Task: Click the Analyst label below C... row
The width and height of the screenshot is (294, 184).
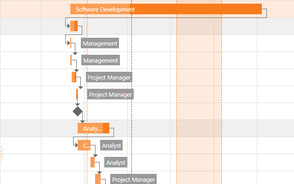Action: click(x=115, y=162)
